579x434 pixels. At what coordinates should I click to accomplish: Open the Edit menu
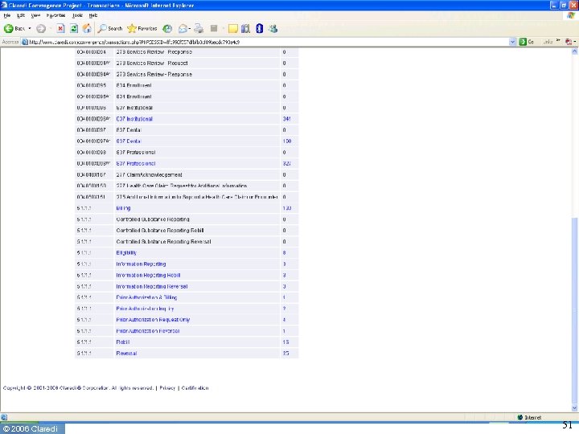pos(21,15)
